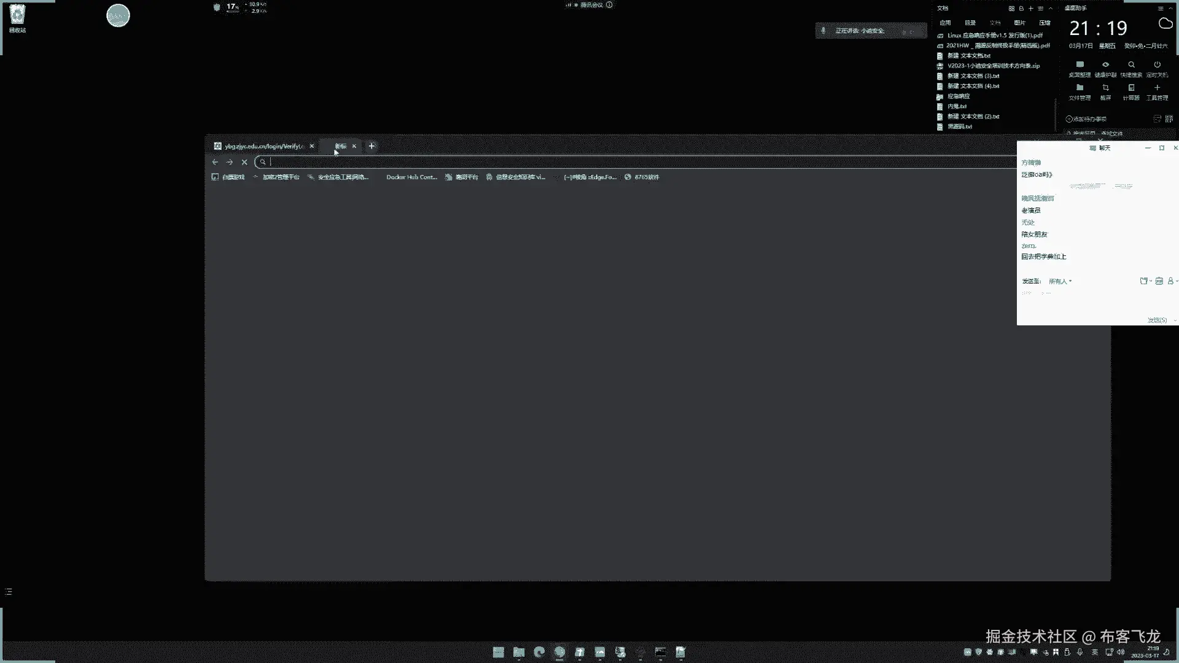Stop loading with the X button
The height and width of the screenshot is (663, 1179).
click(244, 162)
